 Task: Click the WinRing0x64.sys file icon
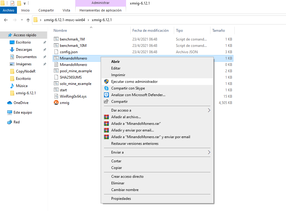(56, 96)
